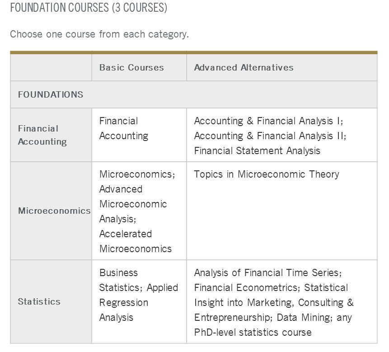Image resolution: width=389 pixels, height=352 pixels.
Task: Click the bold "Statistics" row label
Action: click(39, 301)
